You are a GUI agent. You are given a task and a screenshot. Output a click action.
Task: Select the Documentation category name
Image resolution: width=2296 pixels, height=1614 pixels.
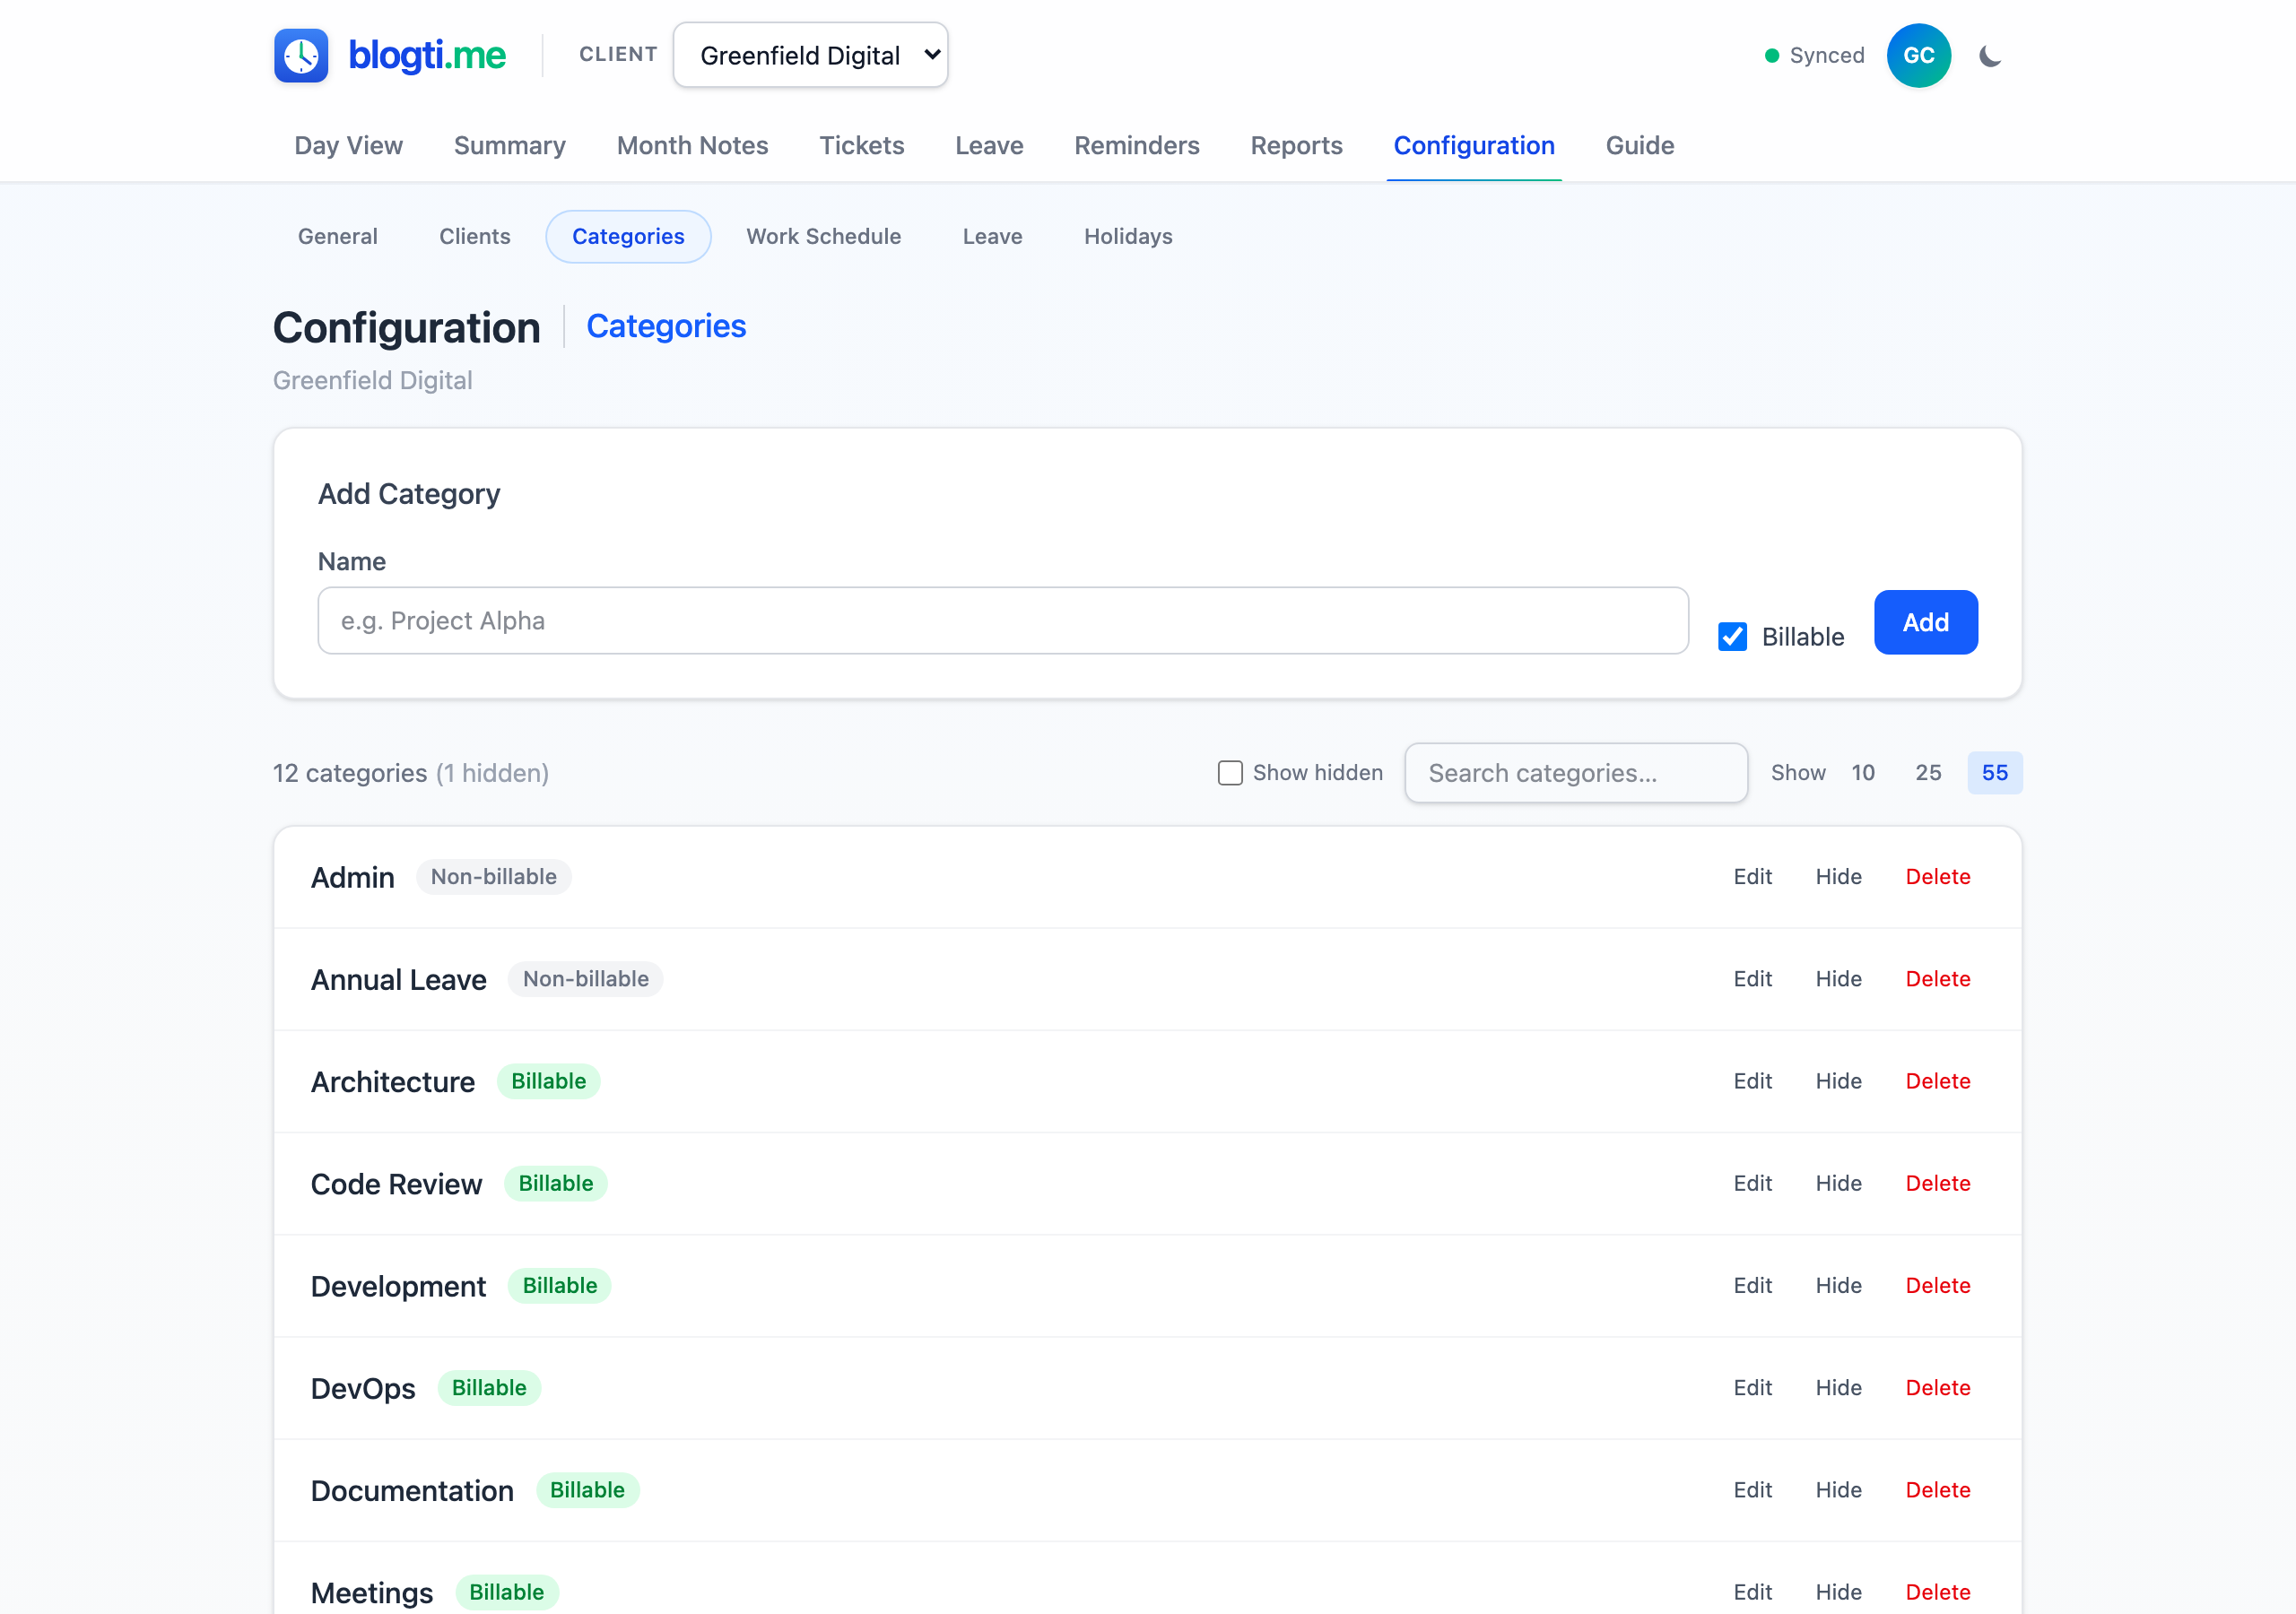(x=412, y=1491)
